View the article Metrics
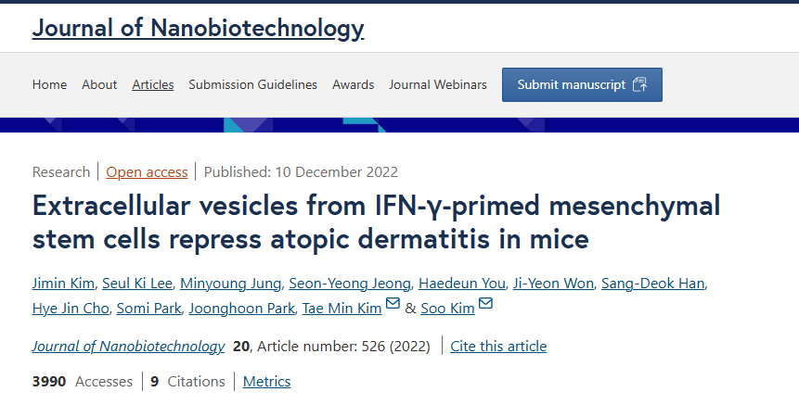The image size is (799, 417). coord(266,381)
